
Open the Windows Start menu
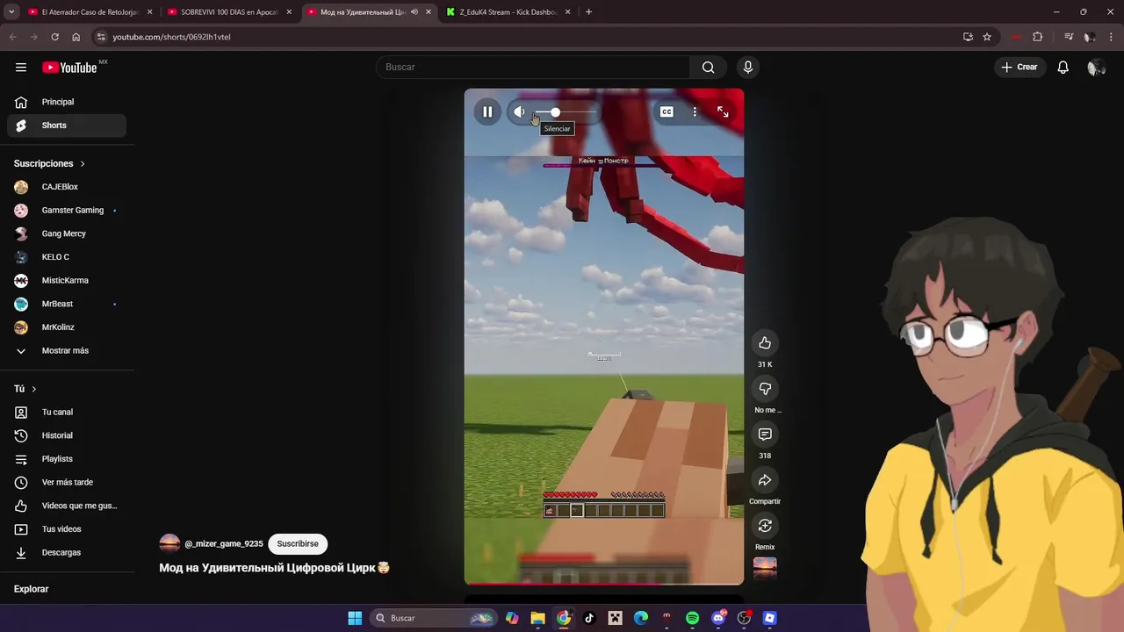(355, 618)
